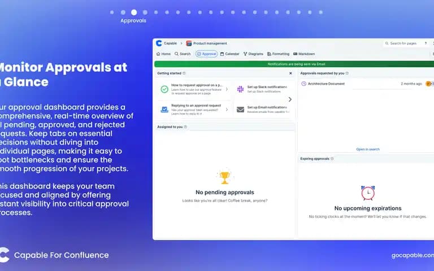434x271 pixels.
Task: Open the Architecture Document approval
Action: pyautogui.click(x=326, y=84)
